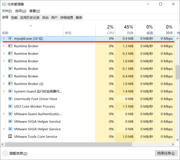Collapse view with 简略信息 arrow button

5,154
